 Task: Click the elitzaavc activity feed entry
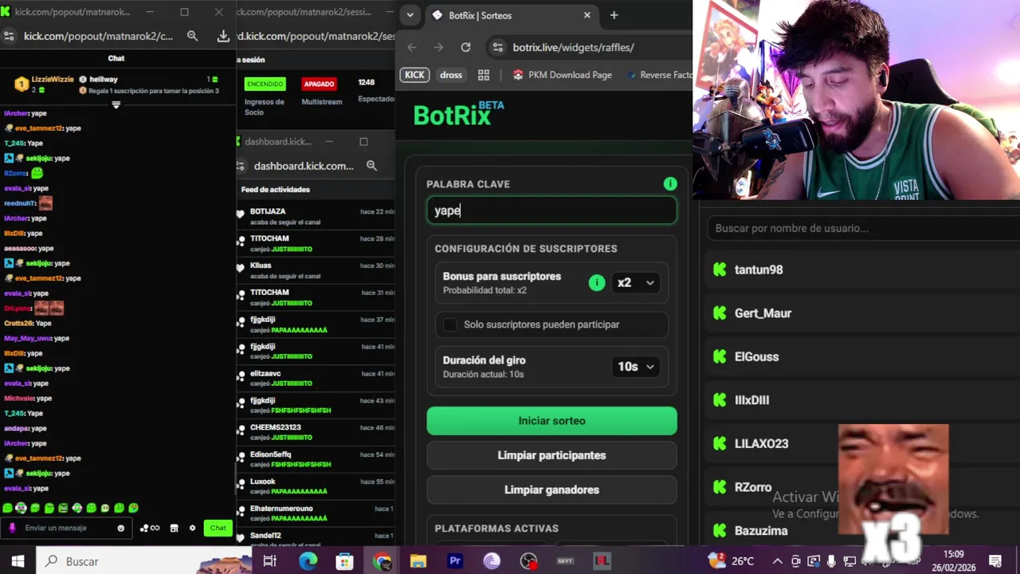click(x=316, y=378)
